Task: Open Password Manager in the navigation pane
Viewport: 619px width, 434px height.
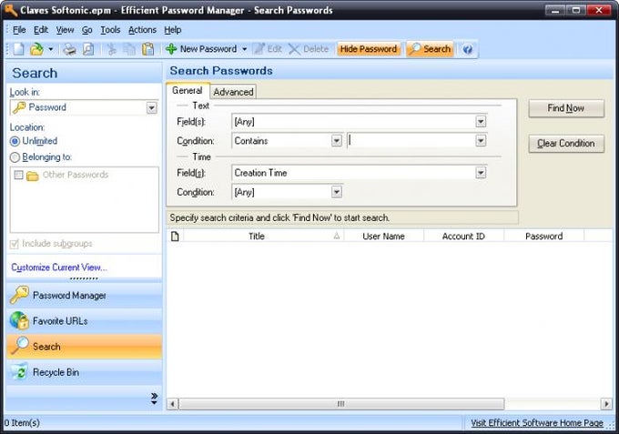Action: [84, 296]
